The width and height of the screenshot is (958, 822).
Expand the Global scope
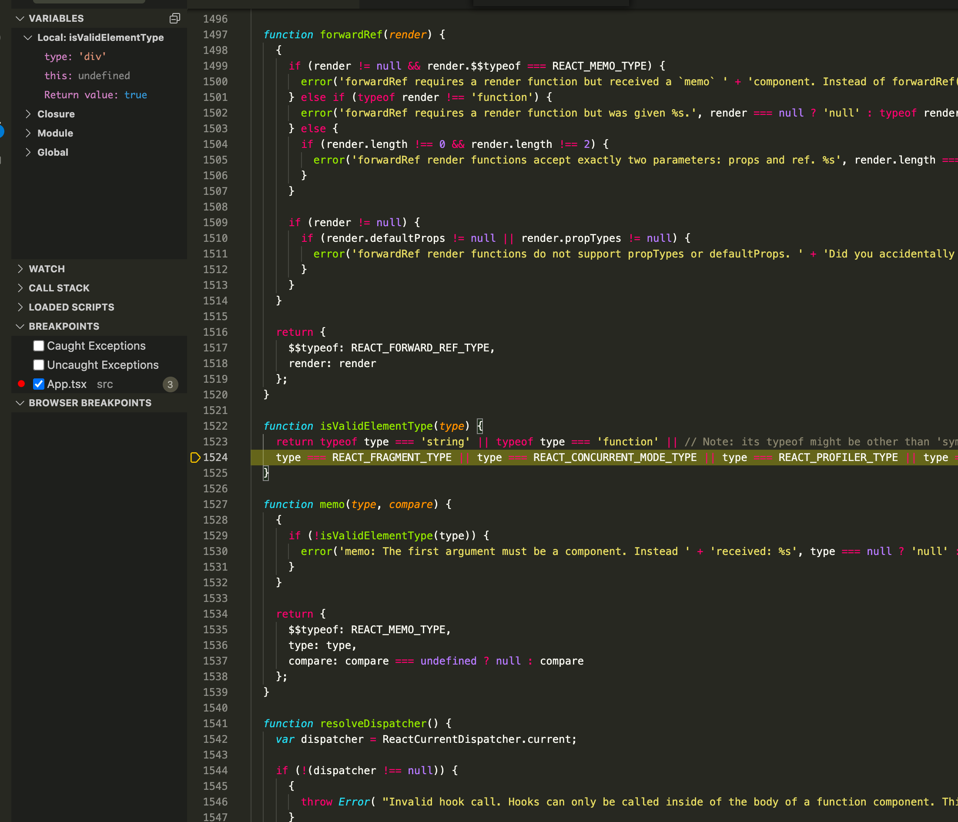(x=28, y=152)
